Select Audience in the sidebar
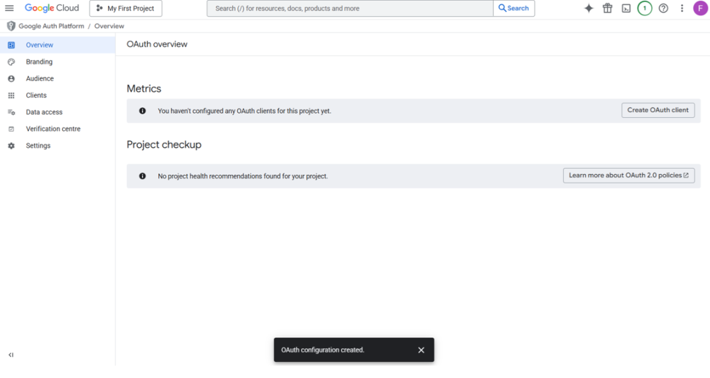The height and width of the screenshot is (378, 710). click(x=40, y=78)
